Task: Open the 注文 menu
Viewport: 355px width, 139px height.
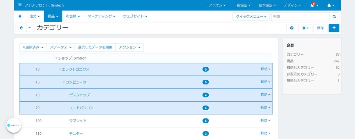Action: click(x=35, y=16)
